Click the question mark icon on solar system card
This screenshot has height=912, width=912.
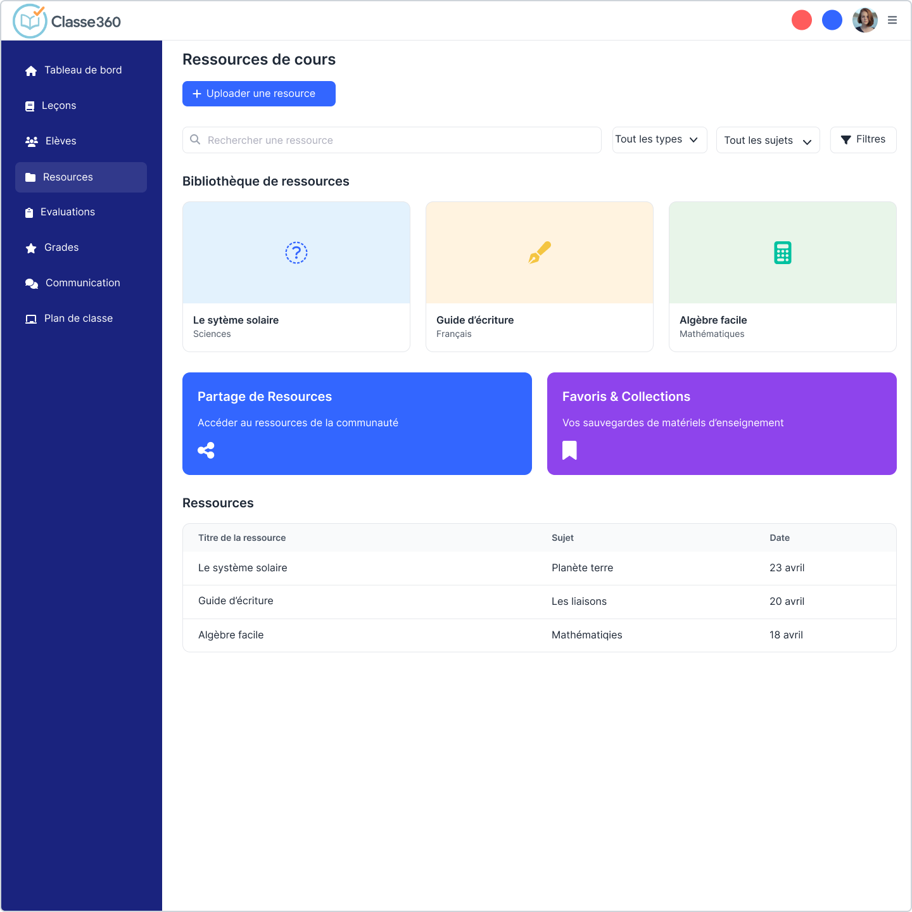pyautogui.click(x=296, y=253)
